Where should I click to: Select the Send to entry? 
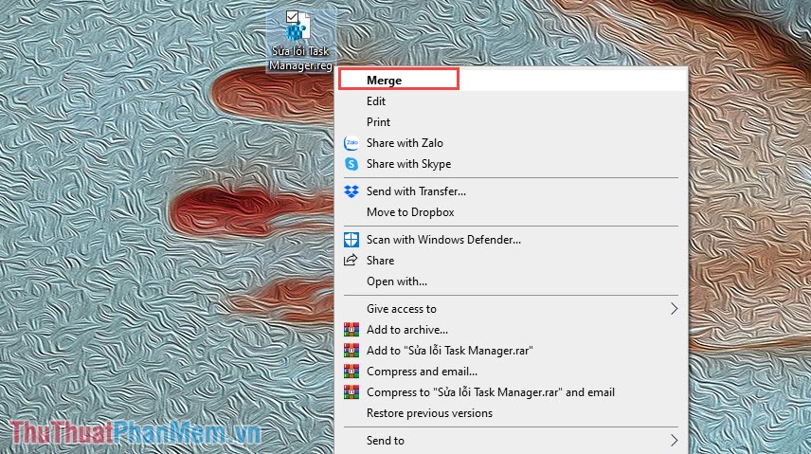(386, 441)
